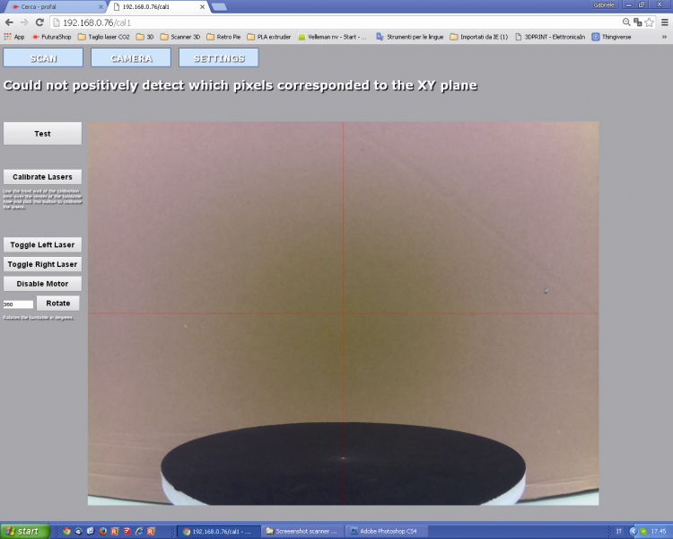Reload the page with the refresh icon
Image resolution: width=673 pixels, height=539 pixels.
[x=39, y=22]
